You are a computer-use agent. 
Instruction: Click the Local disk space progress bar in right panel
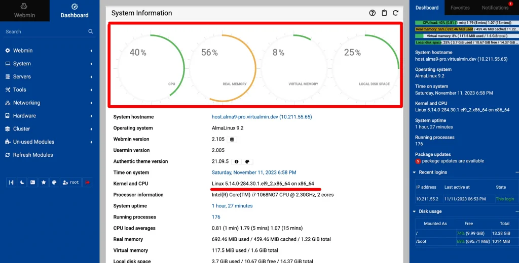pos(467,42)
